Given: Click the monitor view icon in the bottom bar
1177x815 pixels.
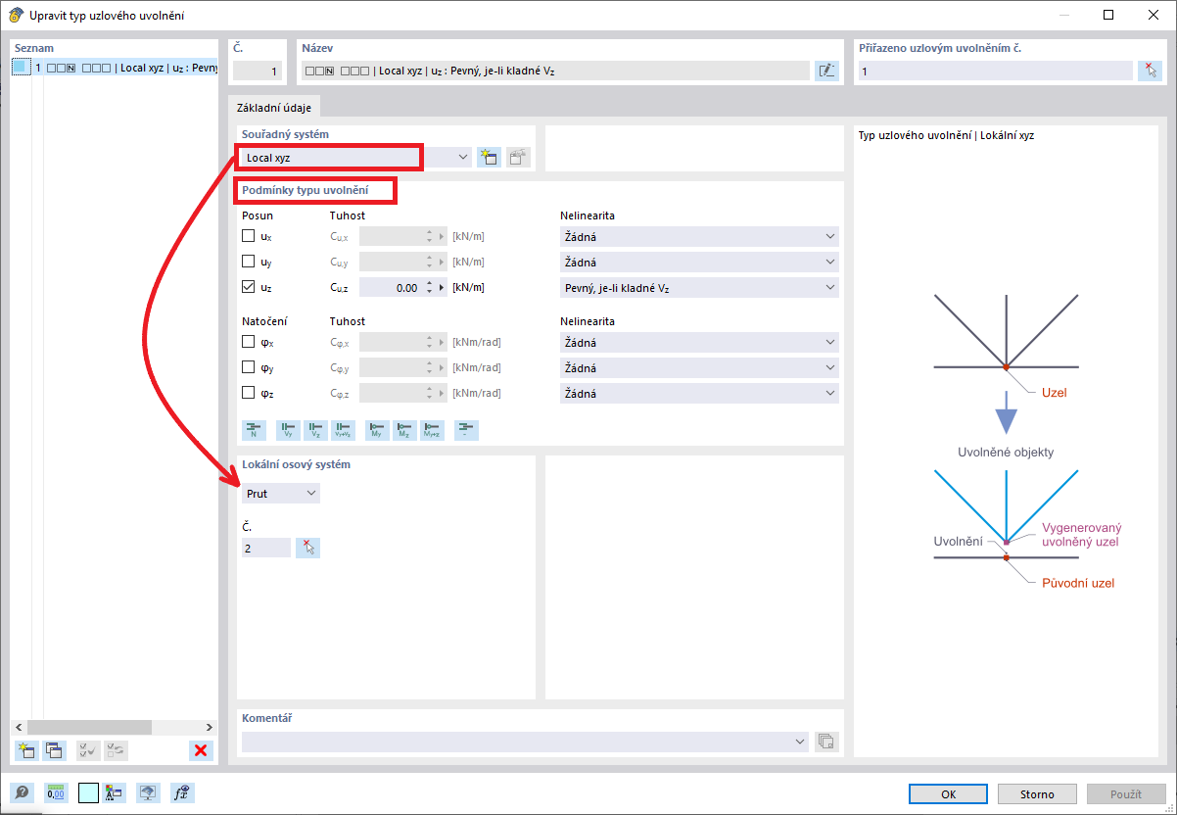Looking at the screenshot, I should tap(148, 793).
